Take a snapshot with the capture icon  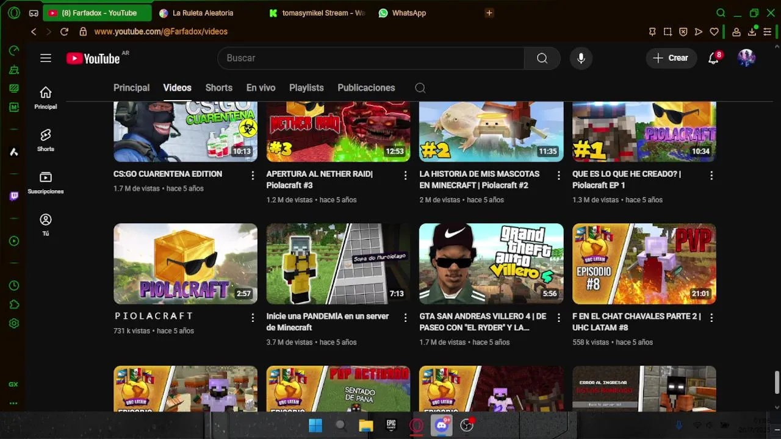coord(668,32)
